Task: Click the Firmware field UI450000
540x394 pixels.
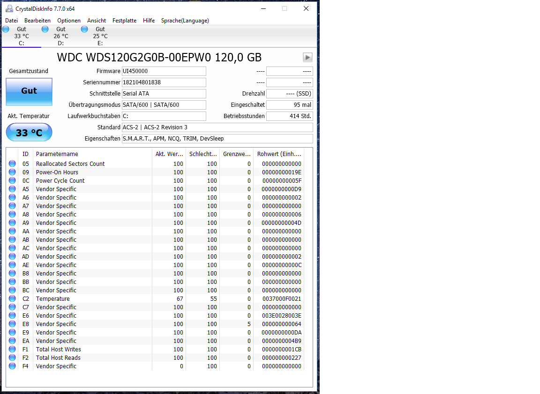Action: click(x=164, y=71)
